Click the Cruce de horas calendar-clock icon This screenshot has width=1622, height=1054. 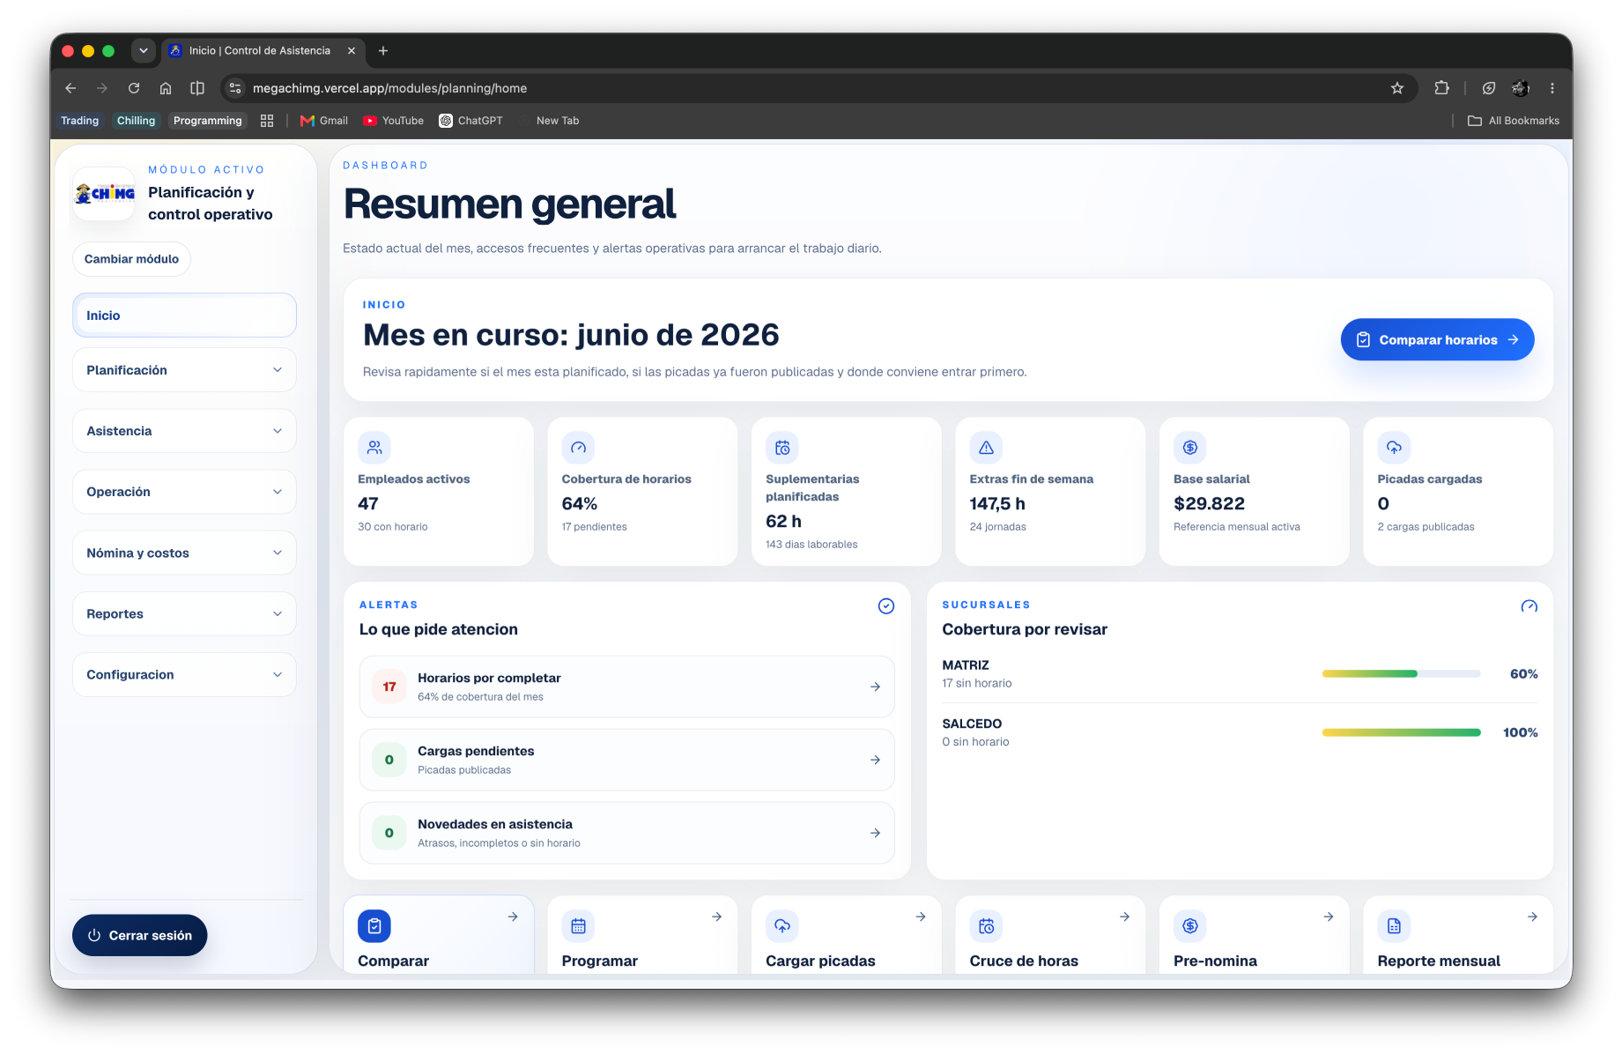point(986,926)
